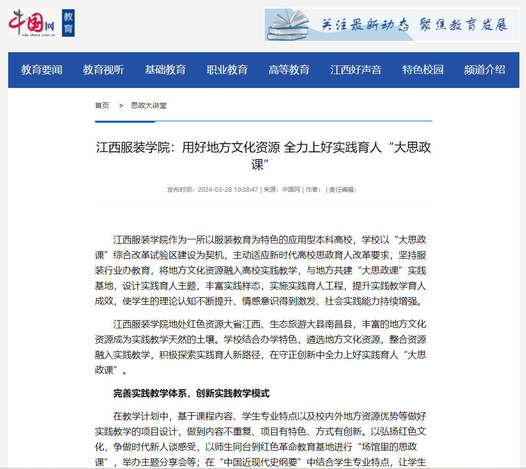Open the 关注最新动态 聚焦教育发展 banner slogan

coord(413,25)
